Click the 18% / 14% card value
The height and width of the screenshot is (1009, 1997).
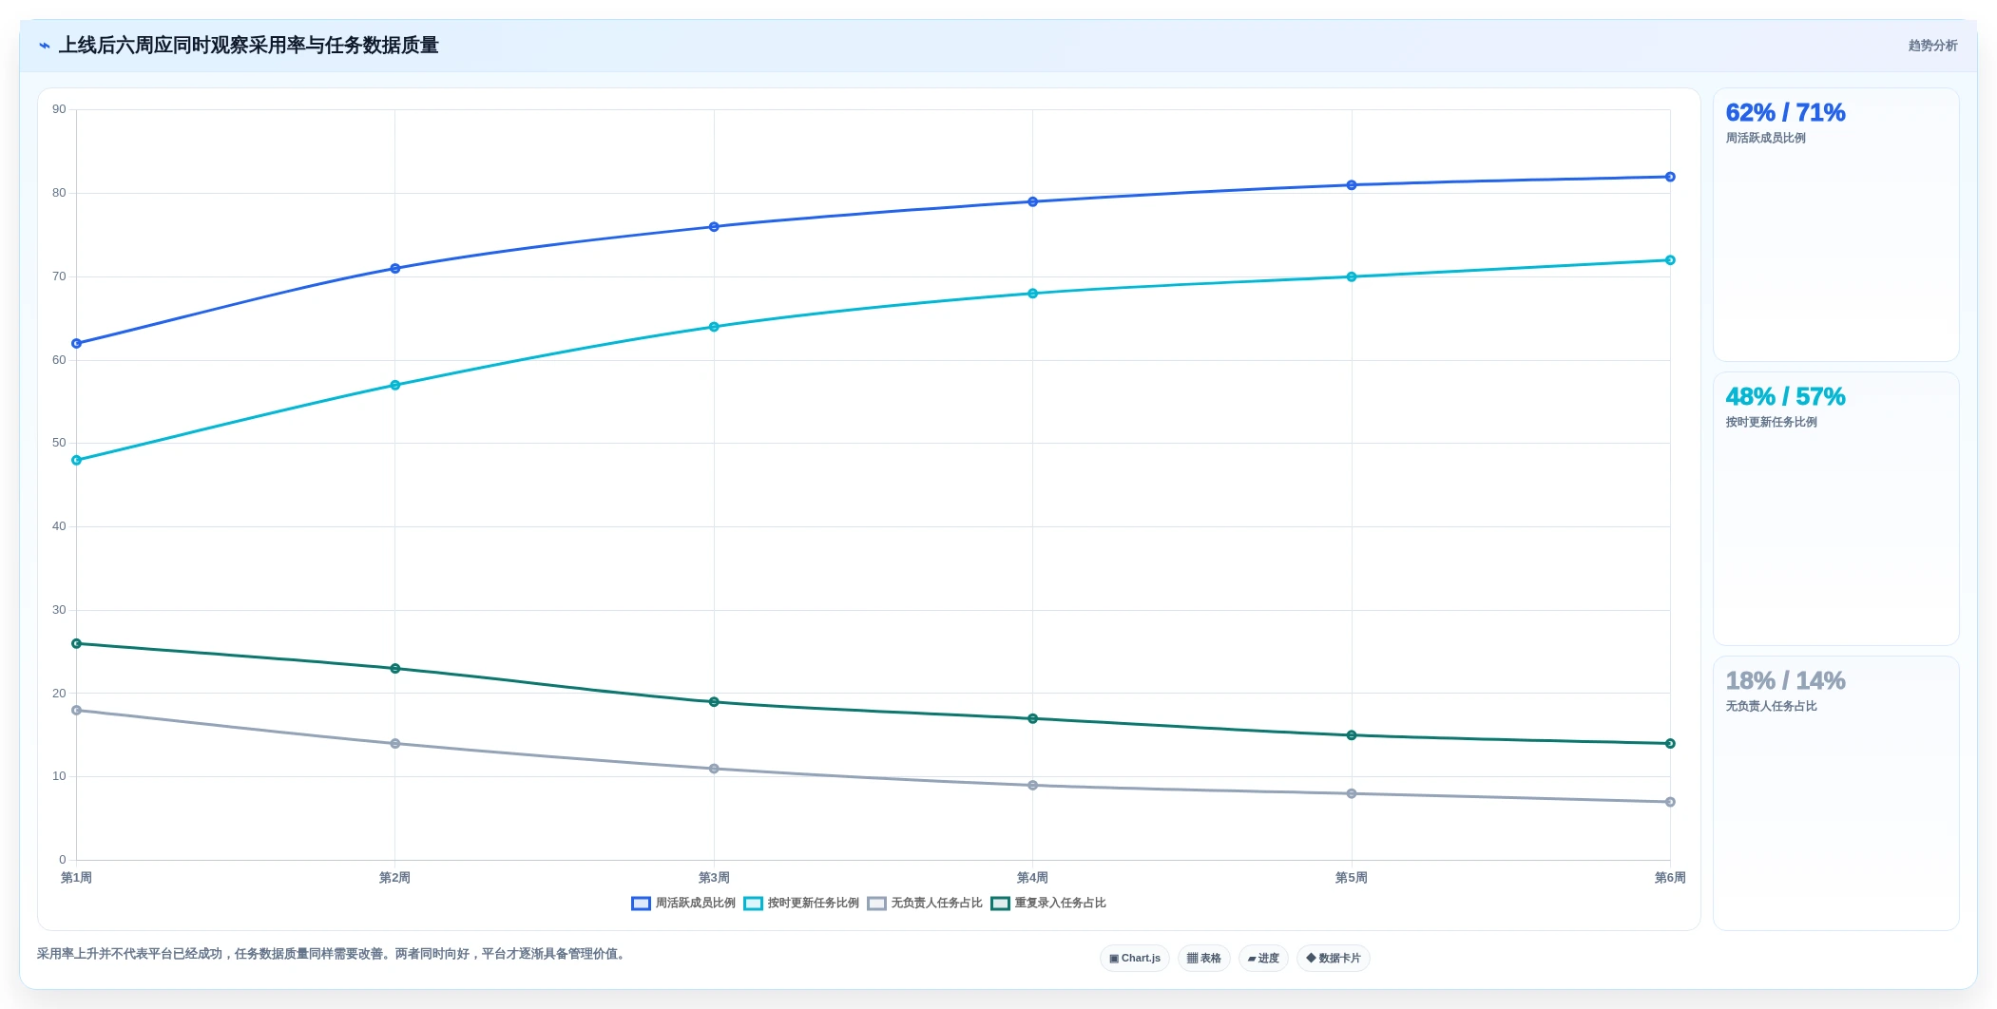click(1785, 680)
